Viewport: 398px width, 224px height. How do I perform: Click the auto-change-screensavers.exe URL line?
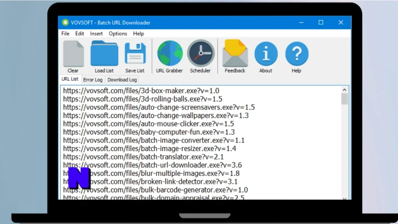[159, 107]
